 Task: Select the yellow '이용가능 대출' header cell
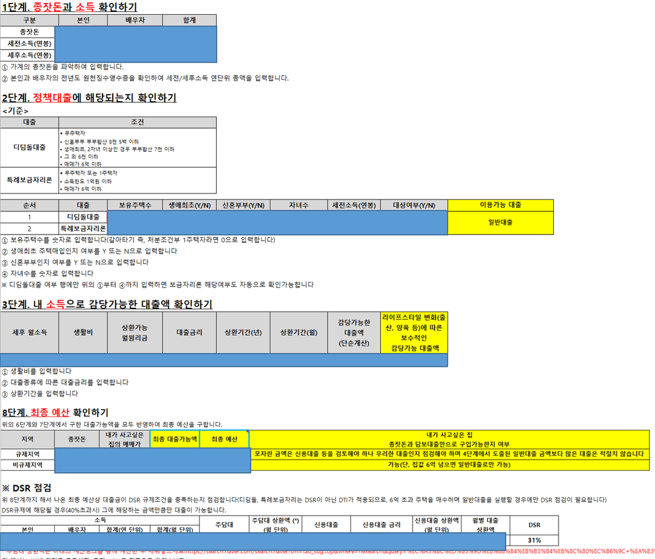(x=500, y=205)
